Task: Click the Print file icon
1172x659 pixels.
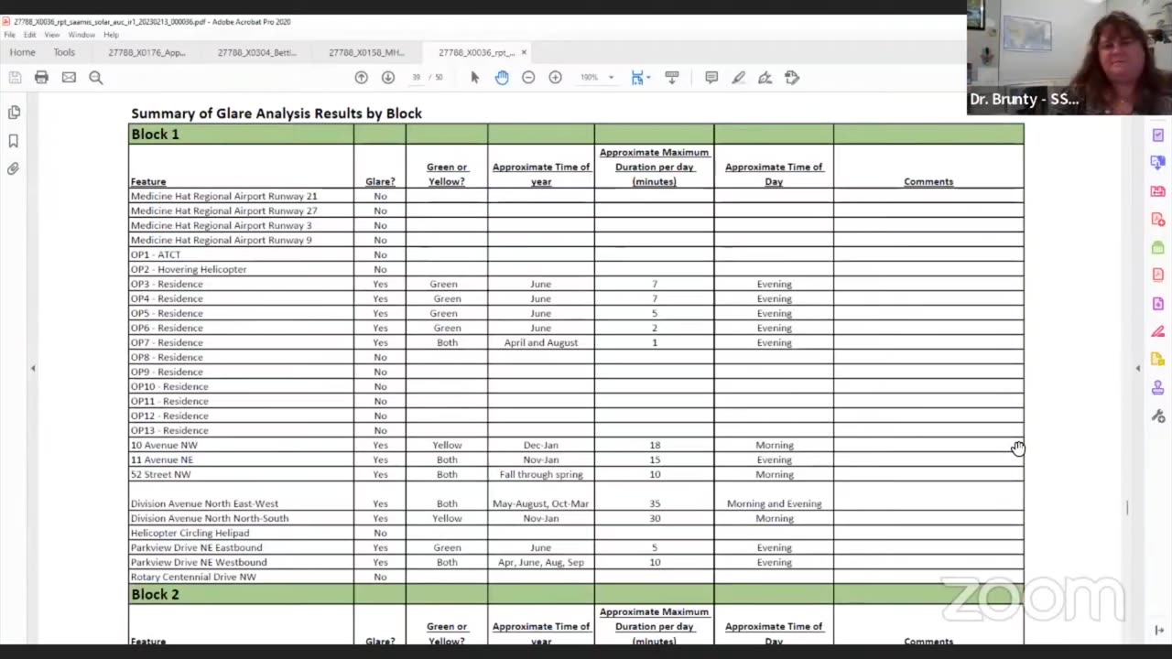Action: point(41,78)
